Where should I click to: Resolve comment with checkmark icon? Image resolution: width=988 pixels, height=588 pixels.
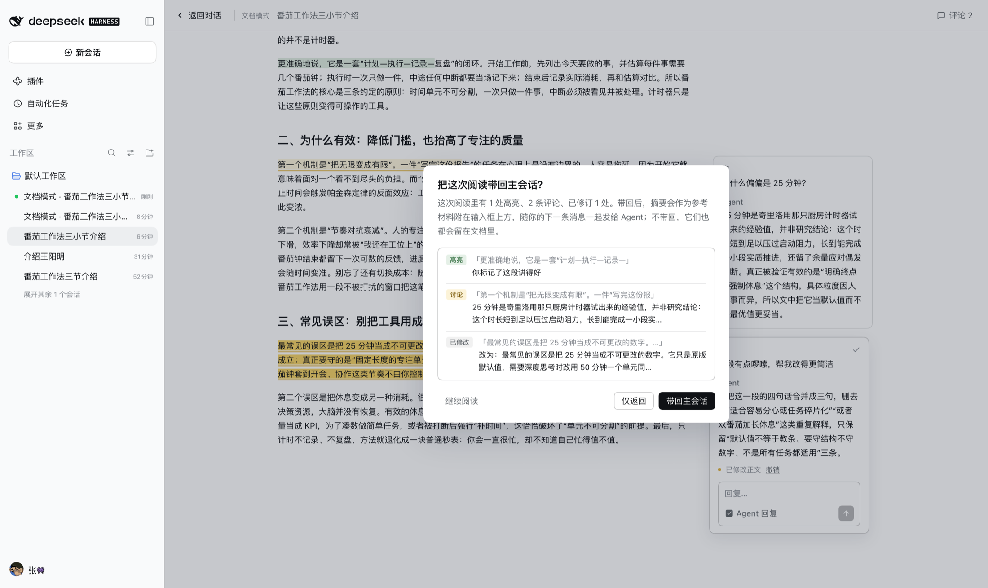point(856,350)
